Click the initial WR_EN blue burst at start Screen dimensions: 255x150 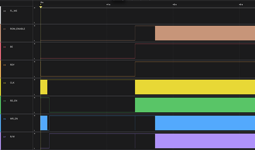(44, 123)
